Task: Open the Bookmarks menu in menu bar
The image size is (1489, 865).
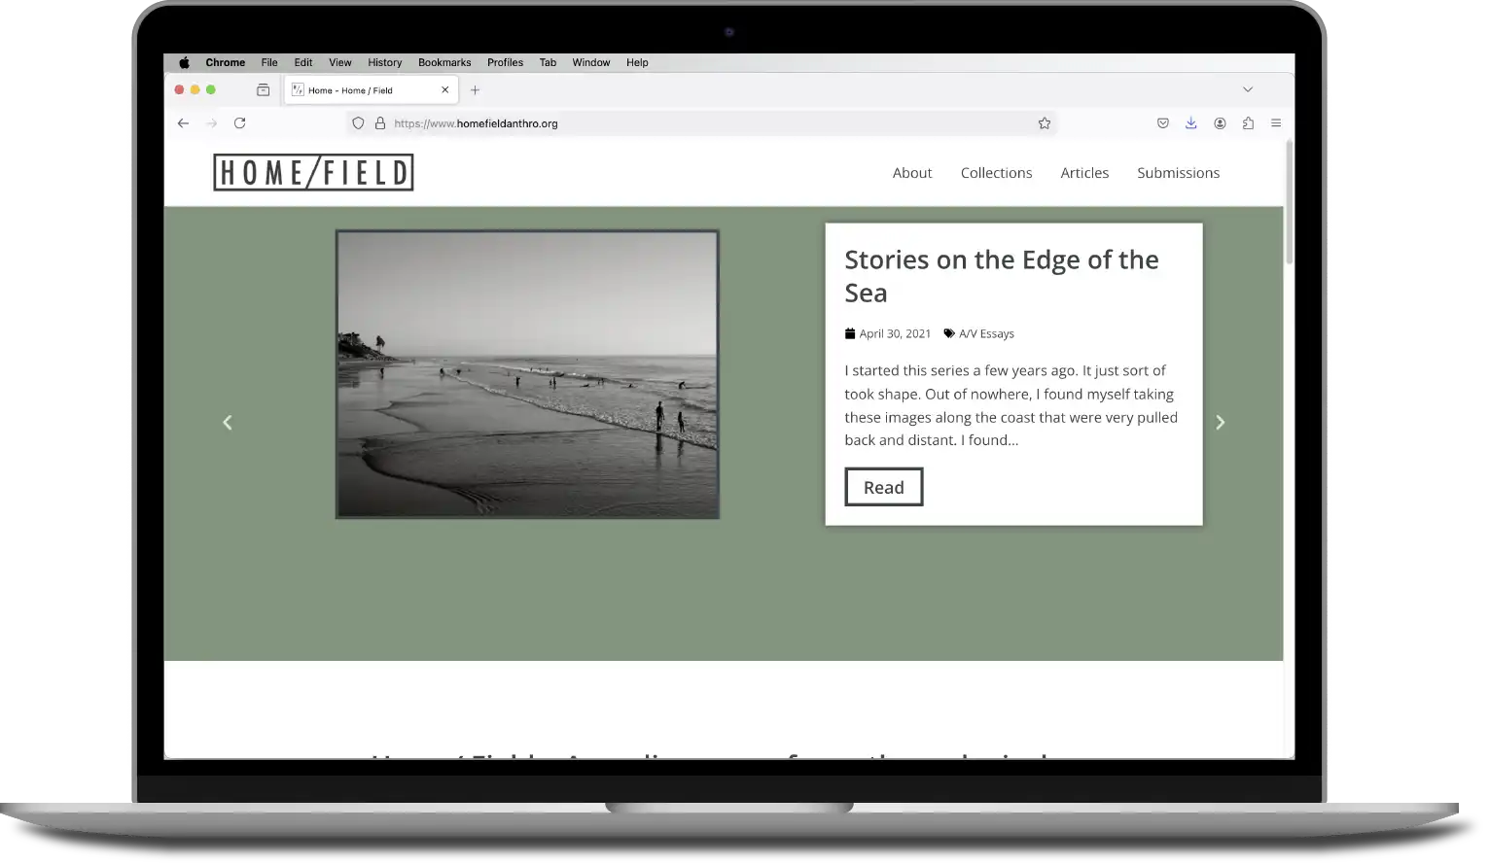Action: coord(443,62)
